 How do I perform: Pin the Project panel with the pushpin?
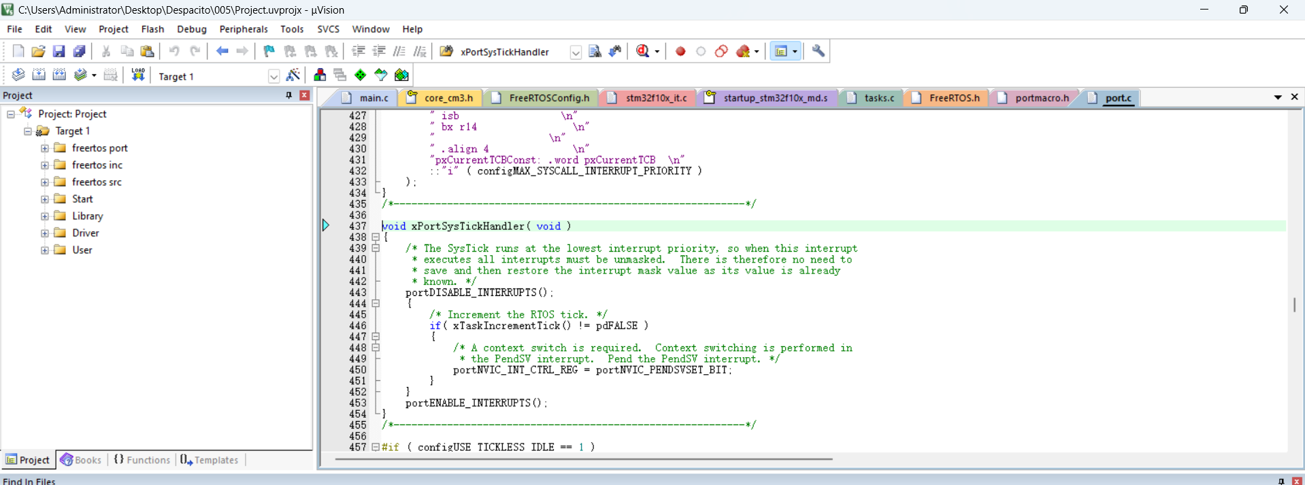(x=289, y=95)
